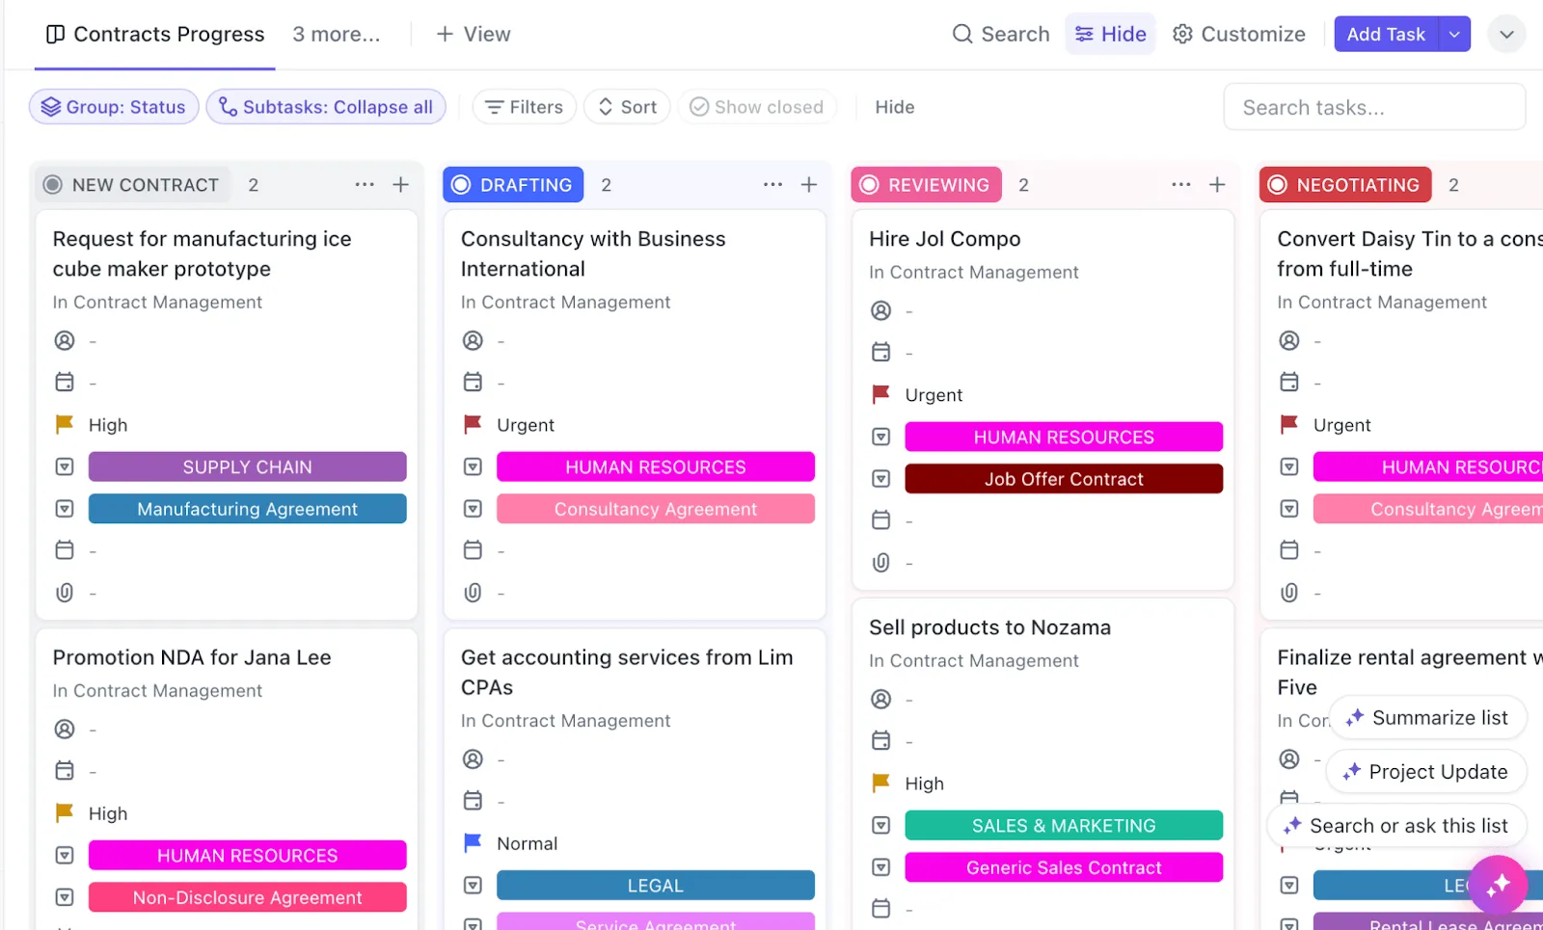Image resolution: width=1543 pixels, height=930 pixels.
Task: Open the Sort options
Action: [x=627, y=107]
